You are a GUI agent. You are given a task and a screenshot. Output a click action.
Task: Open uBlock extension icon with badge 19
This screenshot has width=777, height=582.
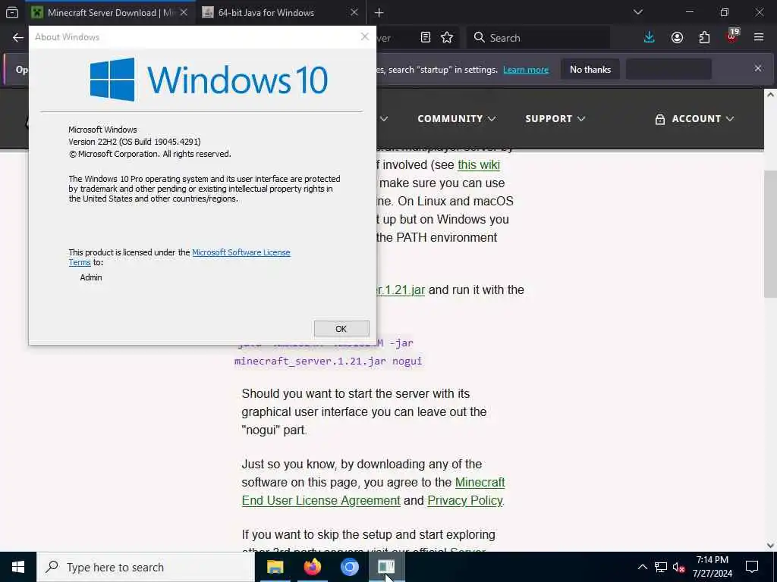[732, 38]
